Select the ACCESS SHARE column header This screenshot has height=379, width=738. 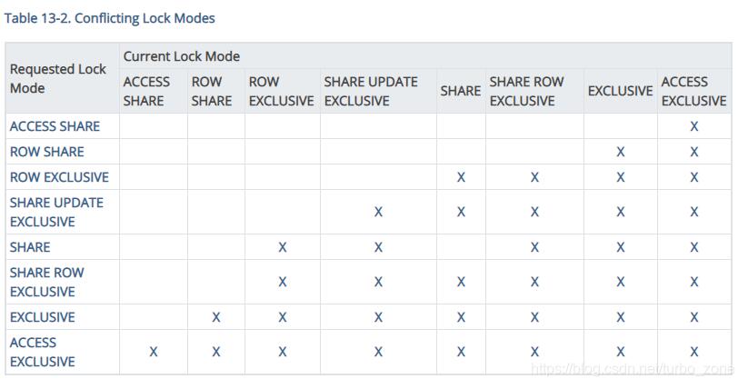point(146,91)
